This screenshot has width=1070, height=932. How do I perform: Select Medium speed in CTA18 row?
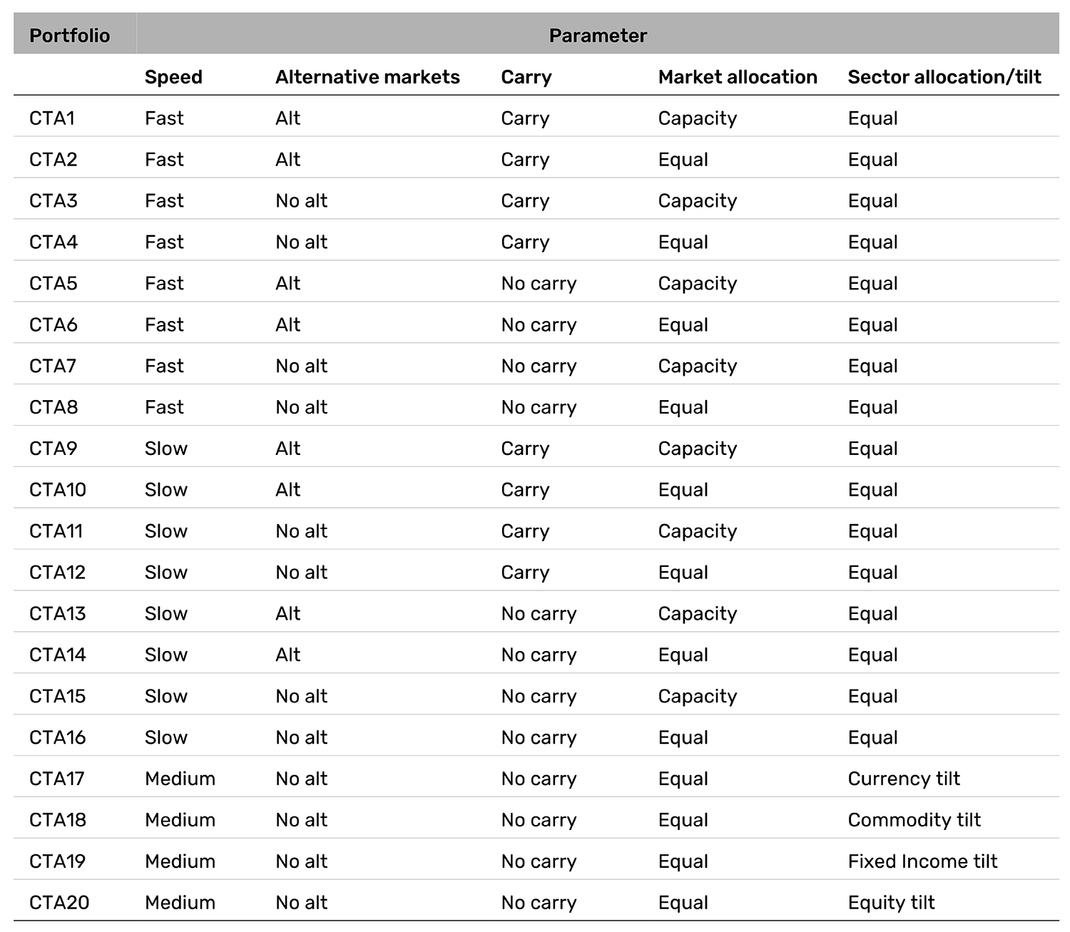point(180,820)
